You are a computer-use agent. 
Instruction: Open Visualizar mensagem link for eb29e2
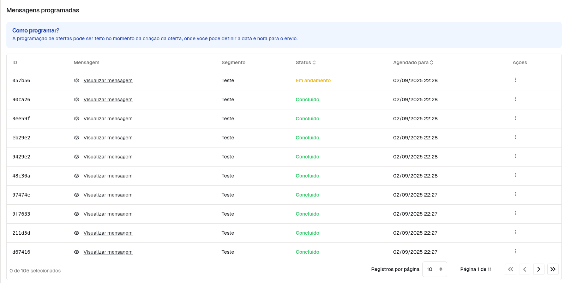click(x=108, y=138)
